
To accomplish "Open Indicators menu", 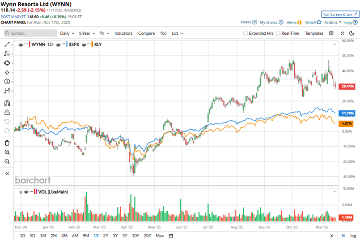I will (124, 34).
